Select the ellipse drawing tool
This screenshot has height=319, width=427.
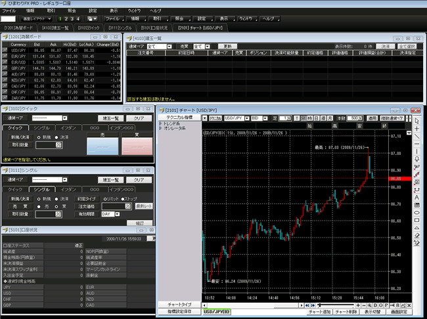(x=416, y=213)
